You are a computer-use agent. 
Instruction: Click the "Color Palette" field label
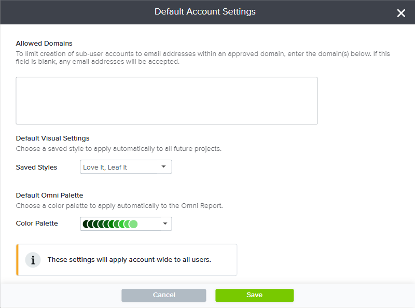(37, 223)
